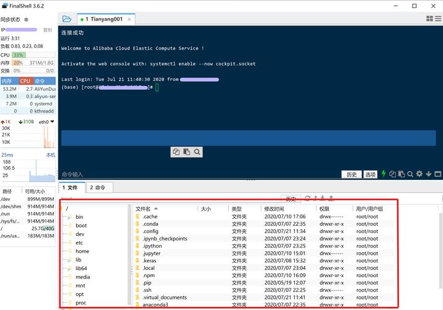The width and height of the screenshot is (443, 310).
Task: Open the eth0 network interface dropdown
Action: 52,122
